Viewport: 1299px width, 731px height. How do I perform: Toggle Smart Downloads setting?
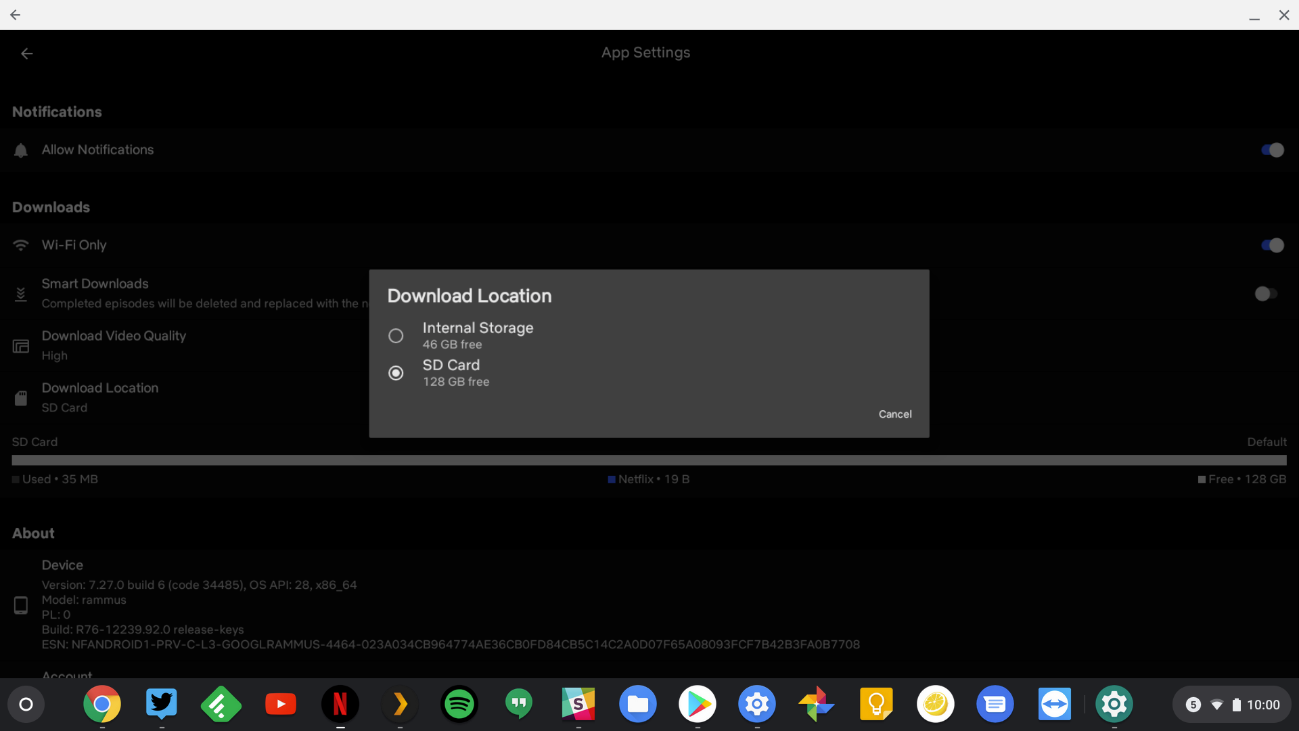[x=1265, y=293]
